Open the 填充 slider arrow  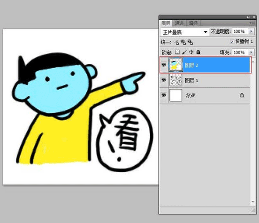(251, 53)
